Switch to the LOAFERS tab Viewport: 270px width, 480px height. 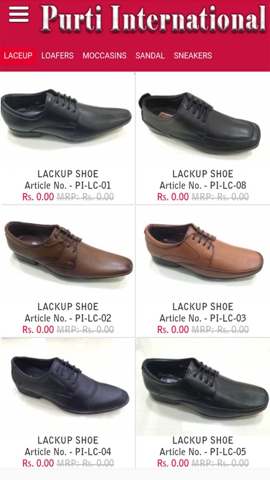(58, 56)
